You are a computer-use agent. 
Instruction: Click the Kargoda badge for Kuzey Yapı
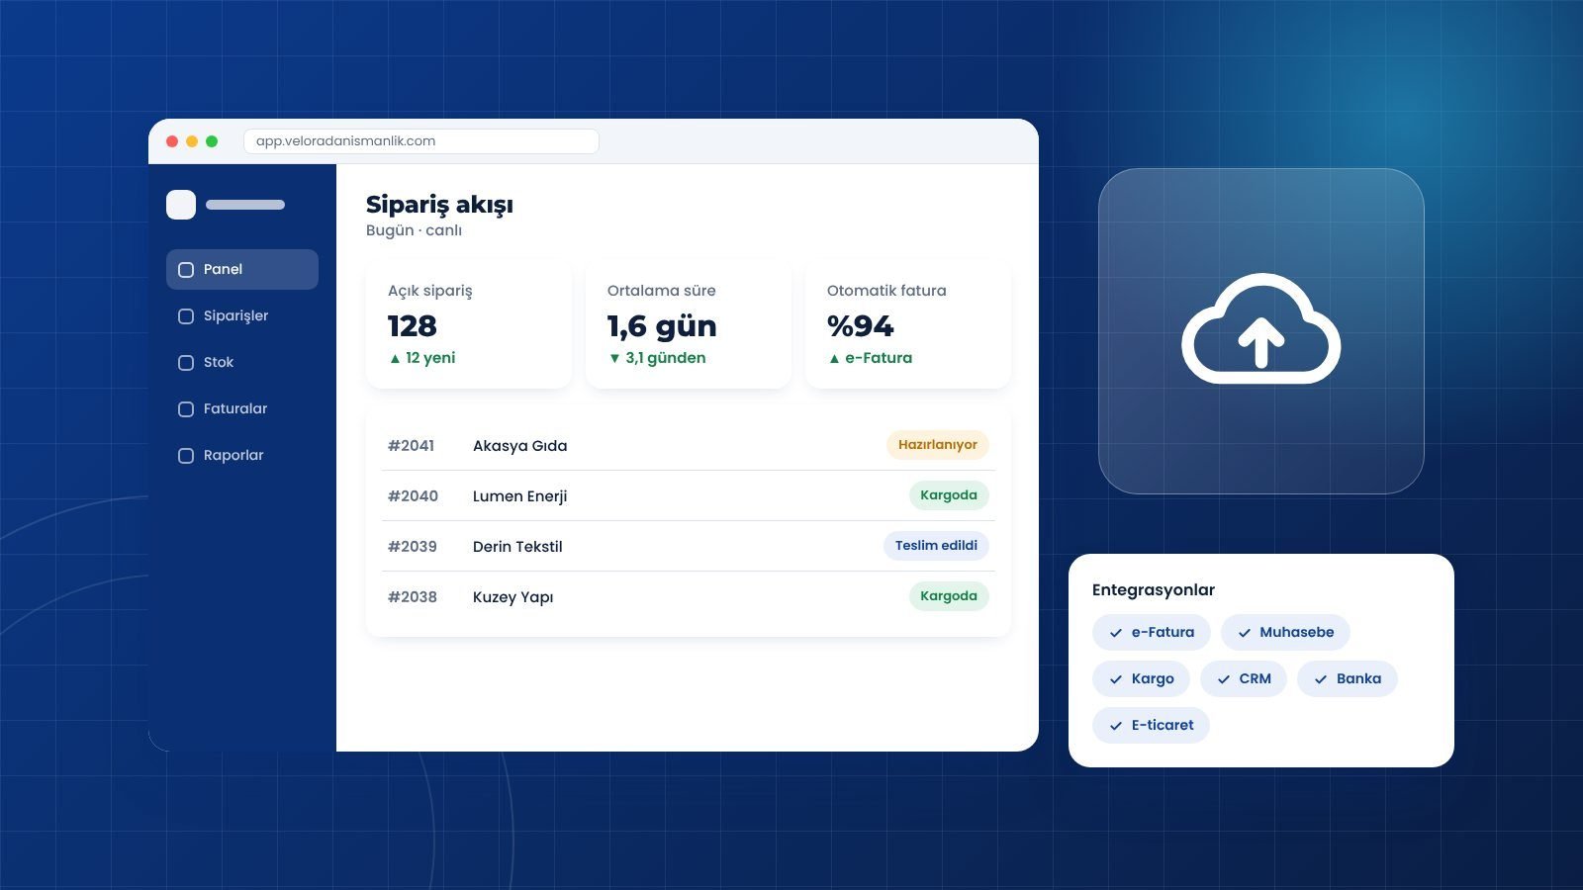click(x=949, y=596)
